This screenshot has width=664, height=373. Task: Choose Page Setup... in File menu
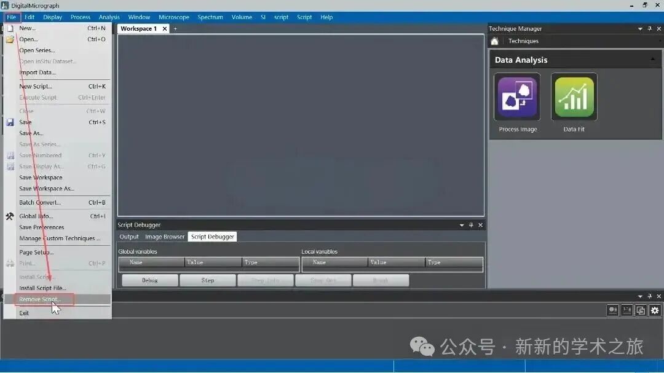(58, 253)
